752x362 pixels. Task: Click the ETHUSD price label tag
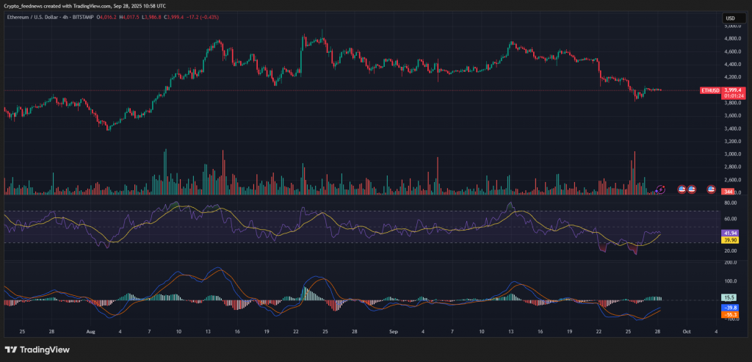pos(709,90)
